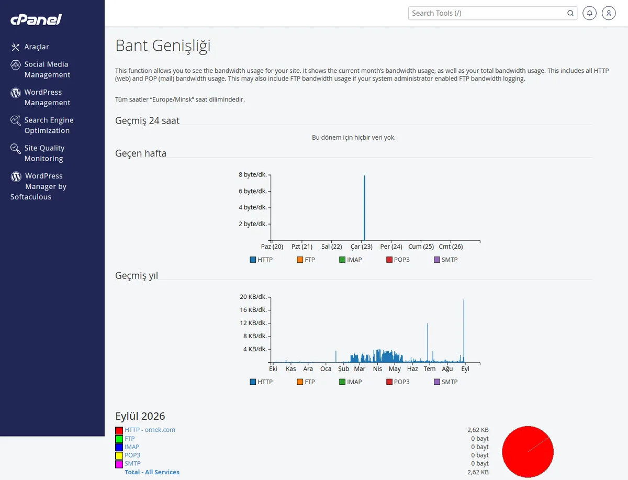Click the green FTP swatch in Eylül 2026 list
628x480 pixels.
click(x=119, y=439)
